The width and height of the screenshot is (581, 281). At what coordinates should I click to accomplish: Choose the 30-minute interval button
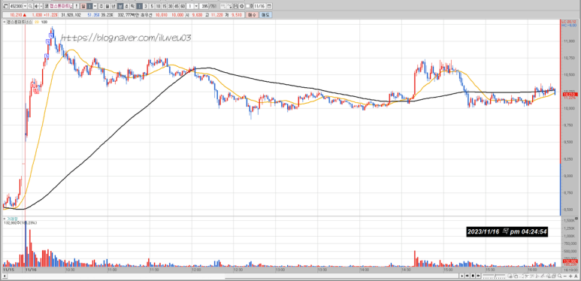coord(170,6)
